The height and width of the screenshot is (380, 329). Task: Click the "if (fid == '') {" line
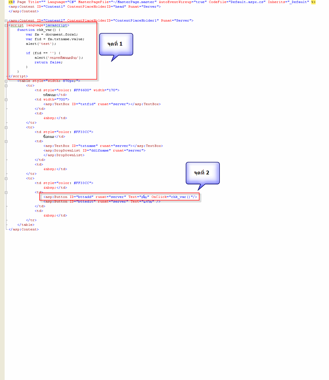[x=43, y=53]
